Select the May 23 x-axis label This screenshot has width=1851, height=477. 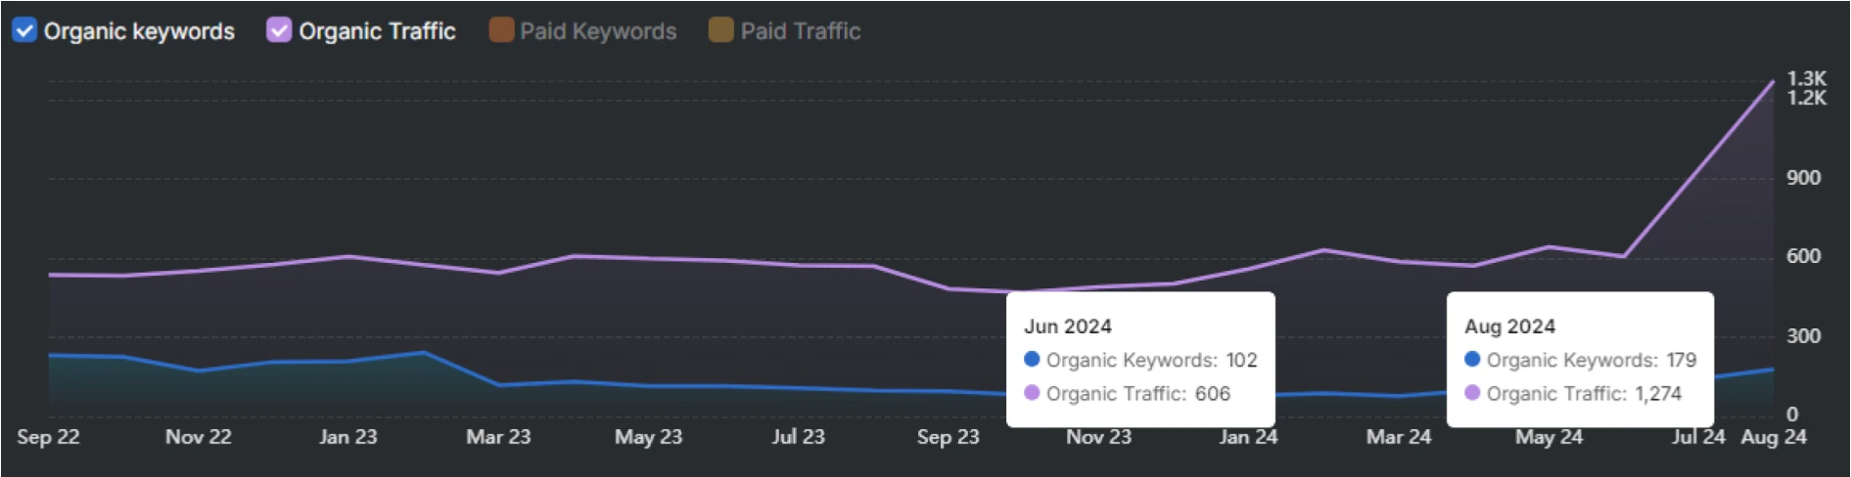click(x=648, y=437)
